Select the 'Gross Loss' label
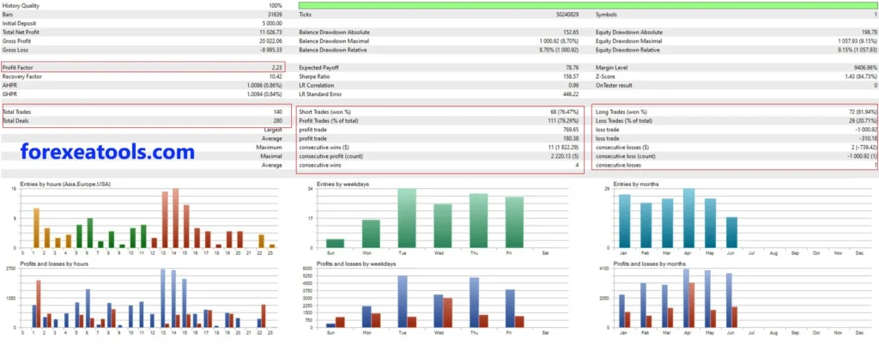Screen dimensions: 879x345 coord(15,50)
